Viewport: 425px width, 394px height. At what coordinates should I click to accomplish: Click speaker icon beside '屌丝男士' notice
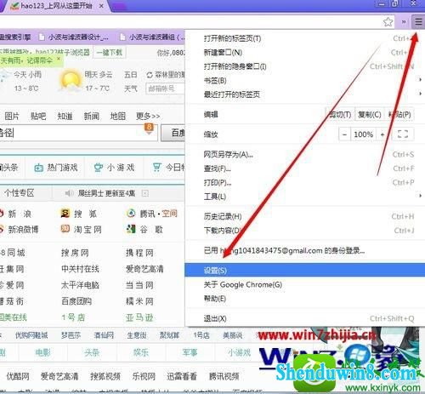pyautogui.click(x=69, y=193)
